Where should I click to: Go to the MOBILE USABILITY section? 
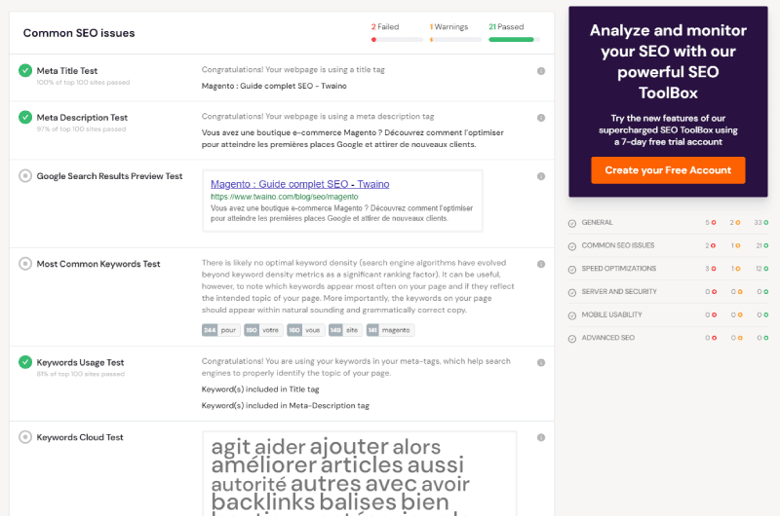(x=612, y=314)
